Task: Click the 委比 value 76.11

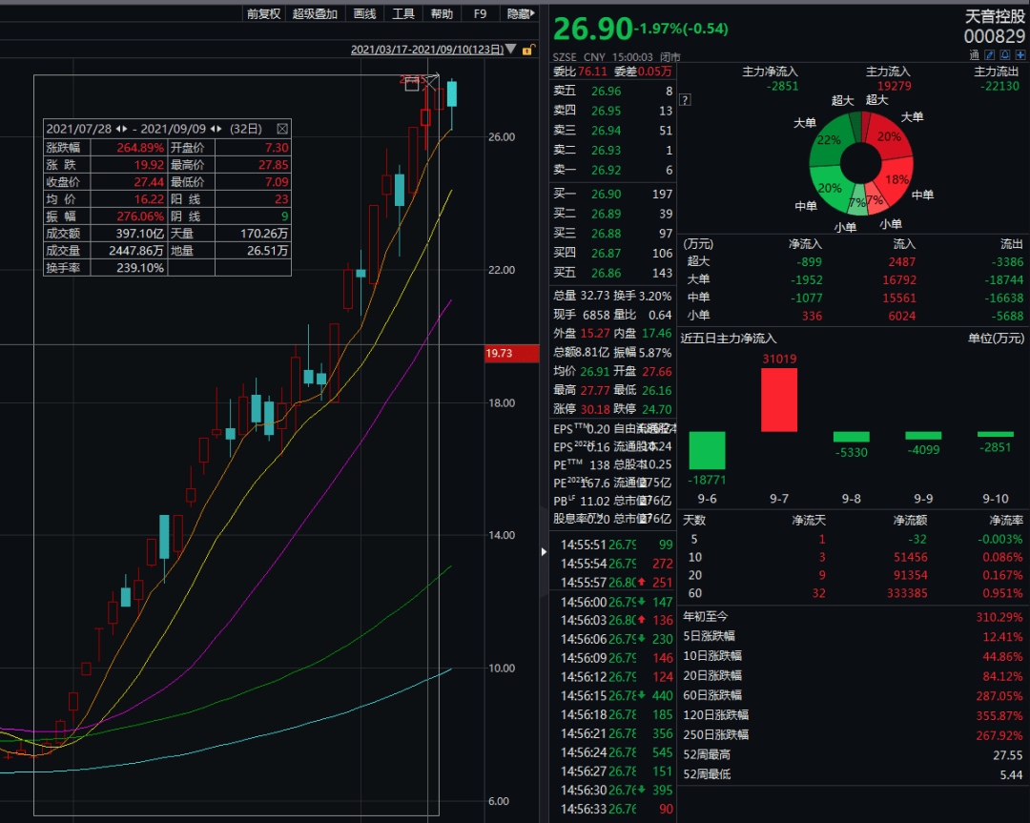Action: point(592,72)
